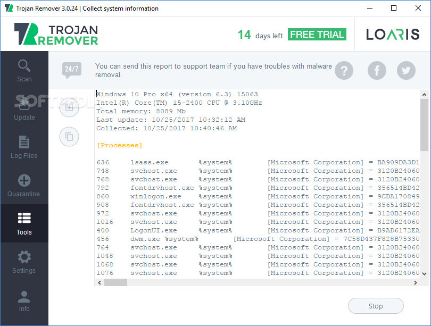Open the Update section in sidebar
This screenshot has height=326, width=431.
pos(24,109)
